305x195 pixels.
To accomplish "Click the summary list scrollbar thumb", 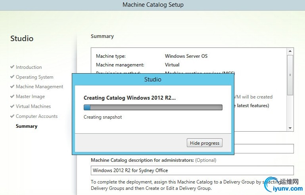I will coord(290,75).
